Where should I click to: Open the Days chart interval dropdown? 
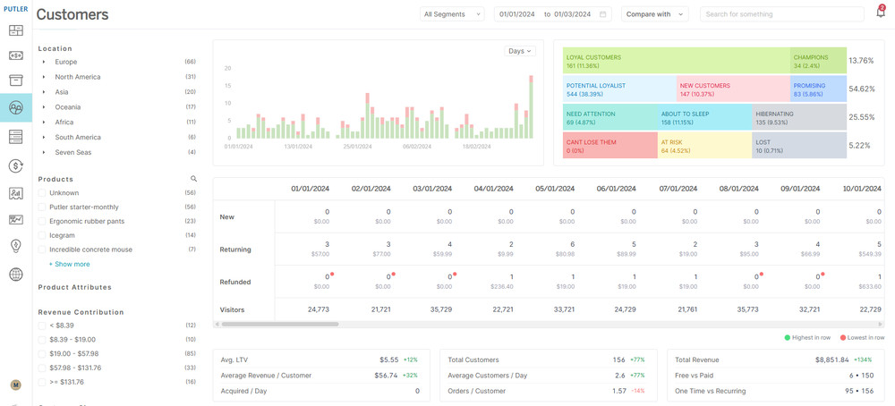(x=519, y=51)
